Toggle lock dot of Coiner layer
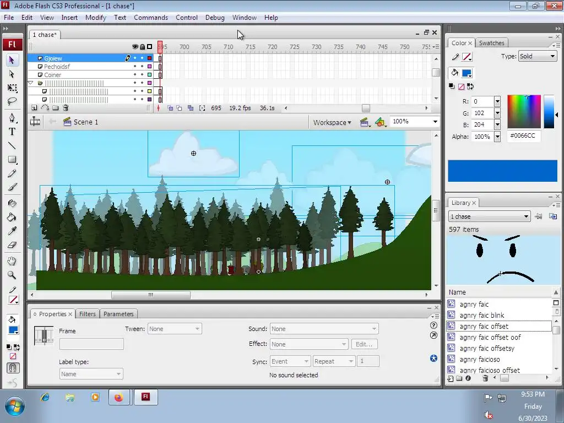This screenshot has height=423, width=564. coord(142,75)
